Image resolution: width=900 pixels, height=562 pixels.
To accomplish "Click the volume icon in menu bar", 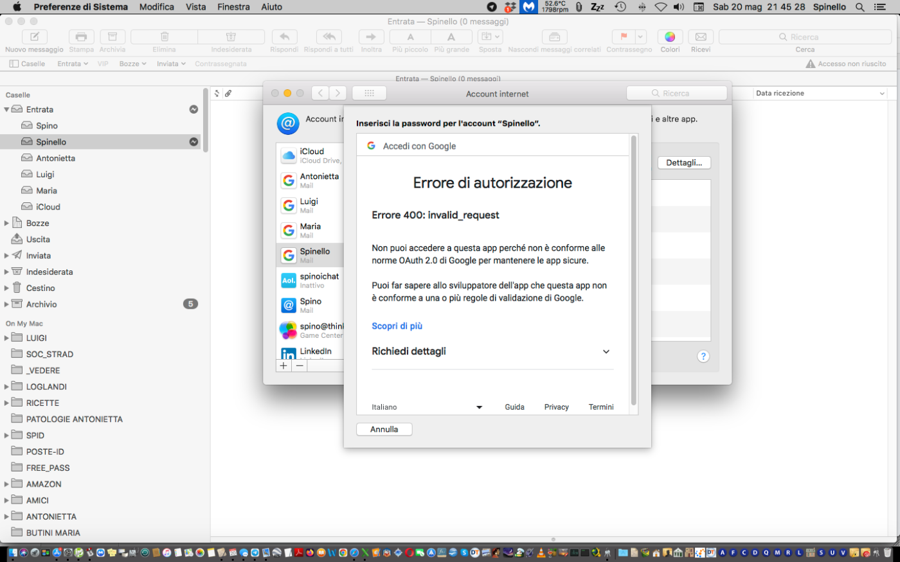I will coord(679,7).
